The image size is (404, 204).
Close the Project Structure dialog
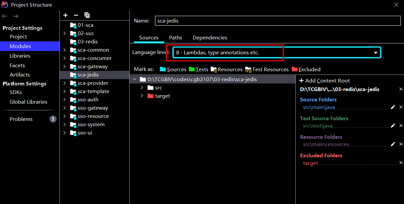tap(396, 5)
